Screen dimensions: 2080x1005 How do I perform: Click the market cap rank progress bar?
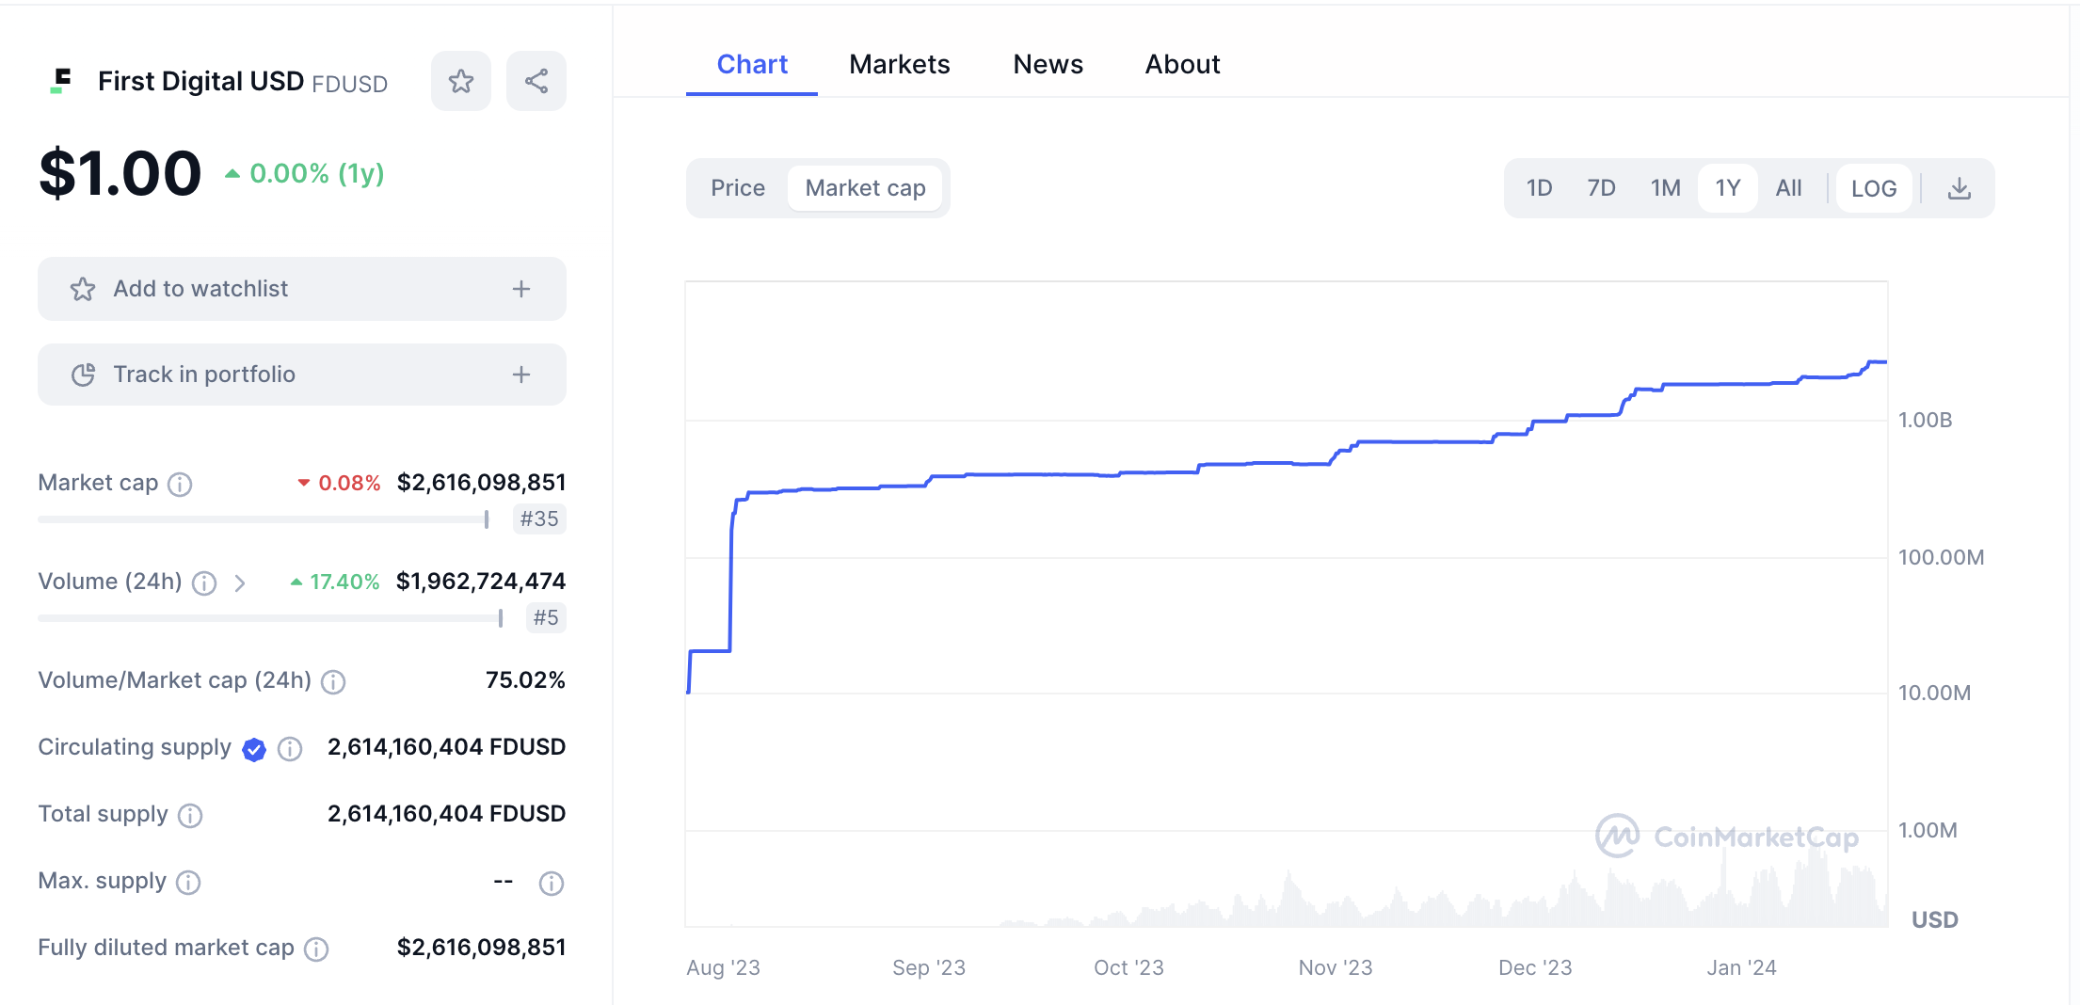tap(264, 519)
